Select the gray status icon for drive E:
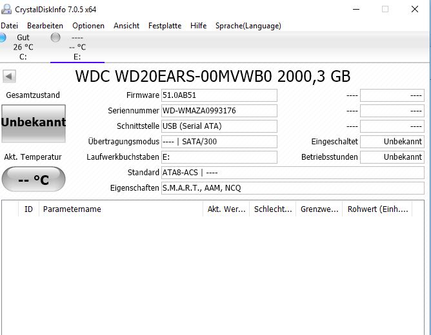This screenshot has width=431, height=335. [55, 37]
